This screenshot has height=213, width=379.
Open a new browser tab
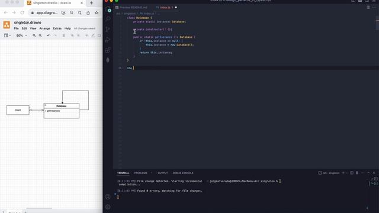[91, 3]
